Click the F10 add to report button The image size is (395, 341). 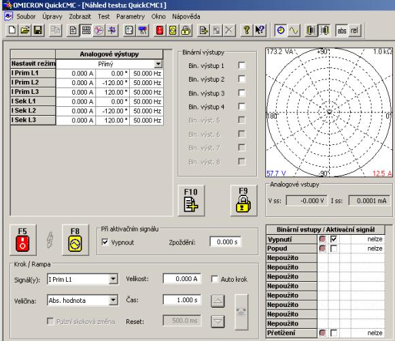click(191, 201)
